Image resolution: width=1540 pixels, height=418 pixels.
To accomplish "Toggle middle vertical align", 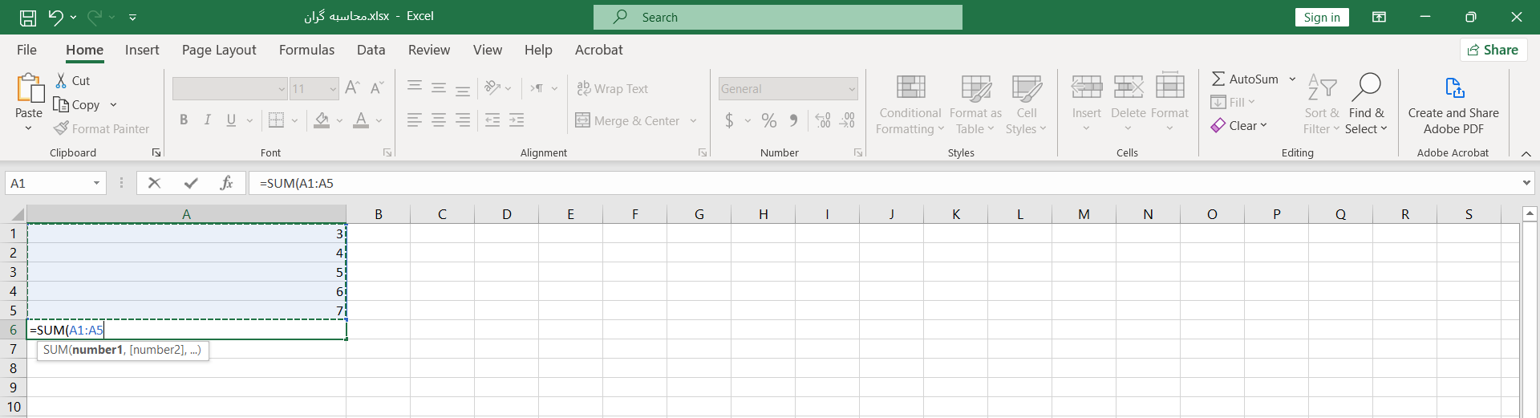I will (439, 88).
